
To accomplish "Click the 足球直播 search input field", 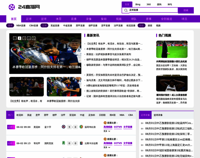I will click(x=153, y=10).
